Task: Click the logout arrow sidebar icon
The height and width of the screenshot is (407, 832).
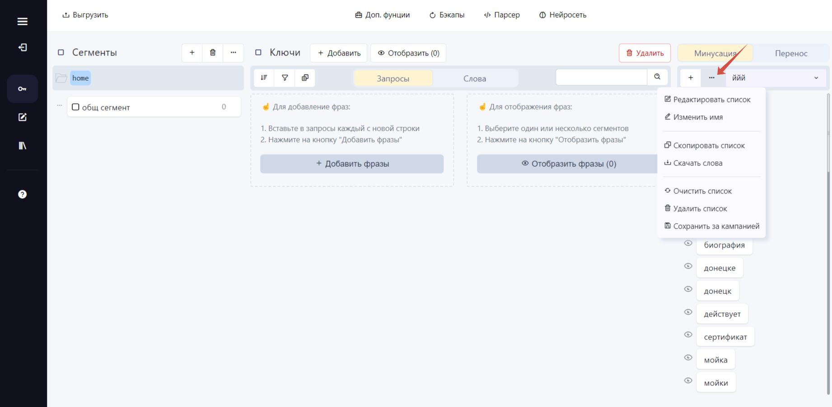Action: click(22, 47)
